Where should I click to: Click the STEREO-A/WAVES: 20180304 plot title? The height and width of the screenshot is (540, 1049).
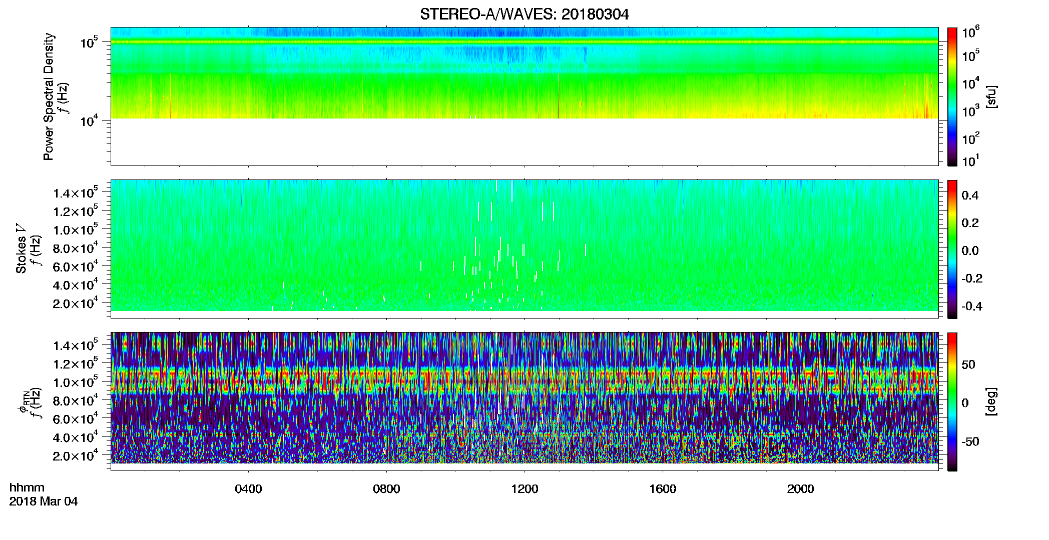tap(524, 14)
